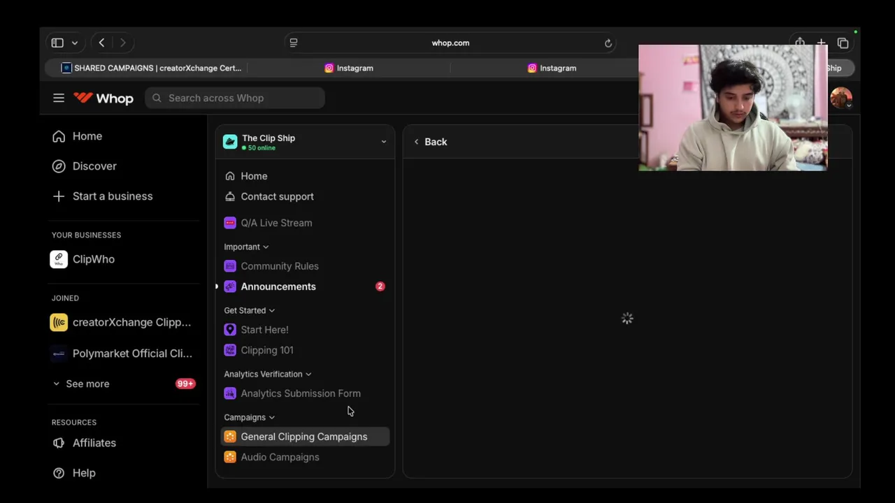
Task: Click the 99+ notifications badge
Action: (185, 384)
